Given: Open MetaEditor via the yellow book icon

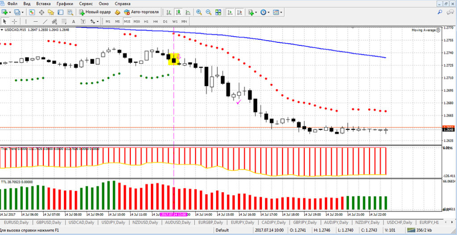Looking at the screenshot, I should coord(117,12).
